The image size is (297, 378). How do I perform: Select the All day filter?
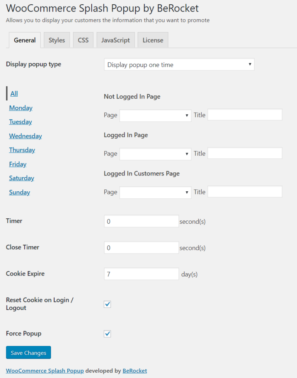[x=14, y=94]
